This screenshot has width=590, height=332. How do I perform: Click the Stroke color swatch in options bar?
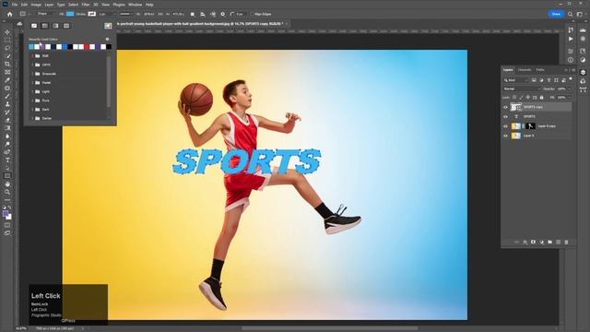92,14
